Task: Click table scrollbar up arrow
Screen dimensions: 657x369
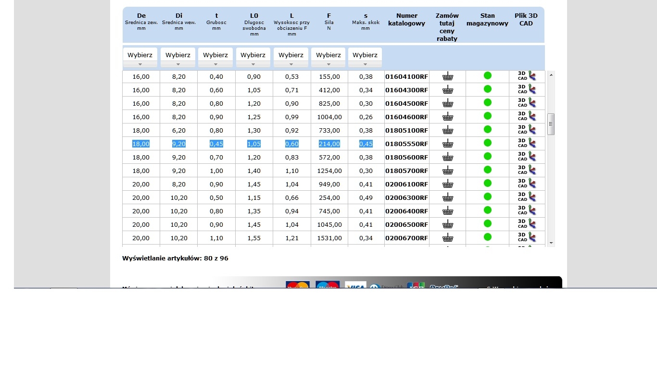Action: point(551,74)
